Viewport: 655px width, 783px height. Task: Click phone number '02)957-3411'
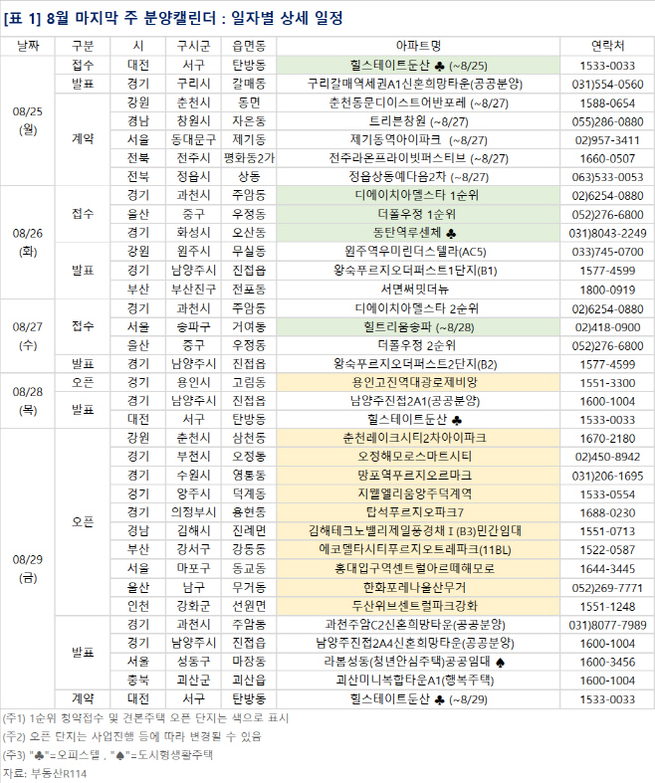tap(607, 140)
